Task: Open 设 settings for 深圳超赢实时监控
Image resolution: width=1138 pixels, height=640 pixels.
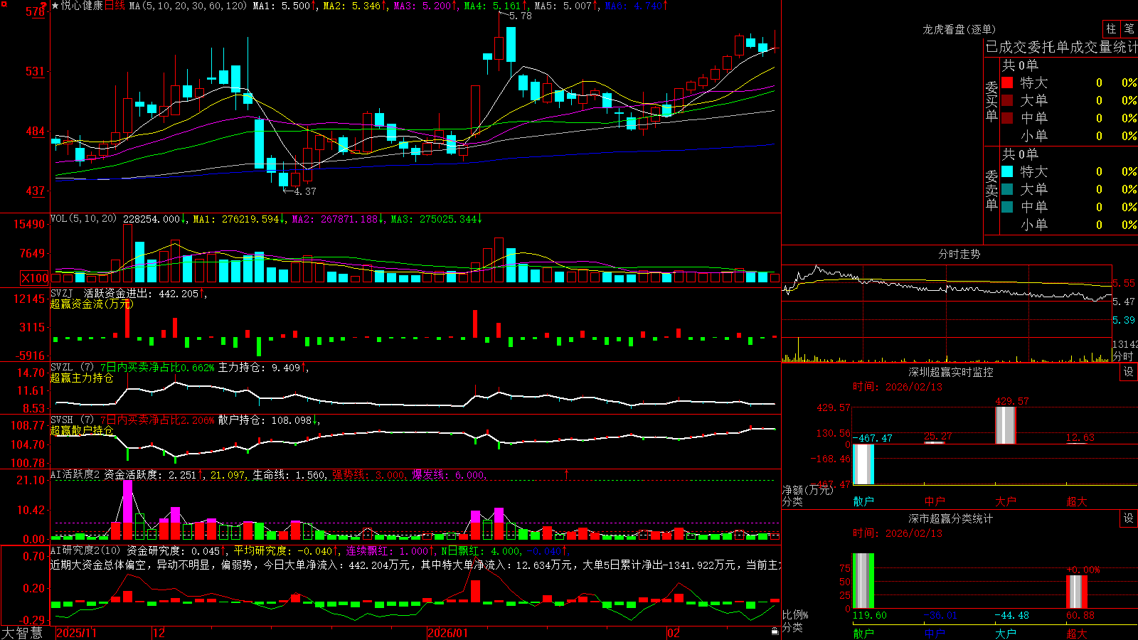Action: click(x=1129, y=372)
